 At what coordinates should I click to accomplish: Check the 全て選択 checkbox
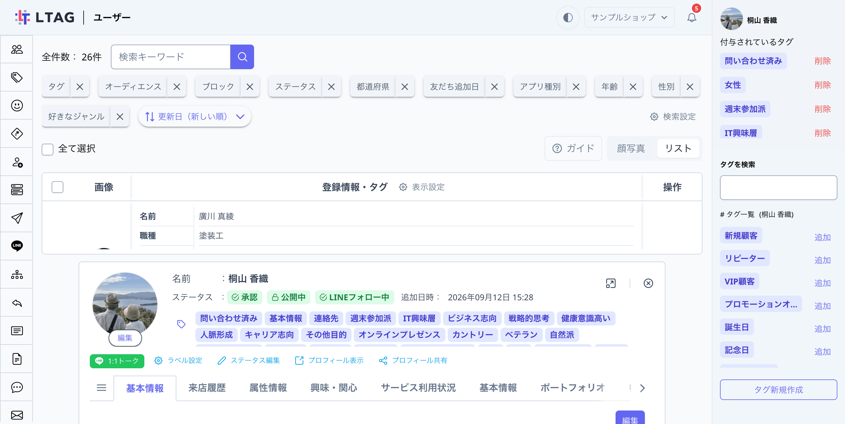click(48, 149)
